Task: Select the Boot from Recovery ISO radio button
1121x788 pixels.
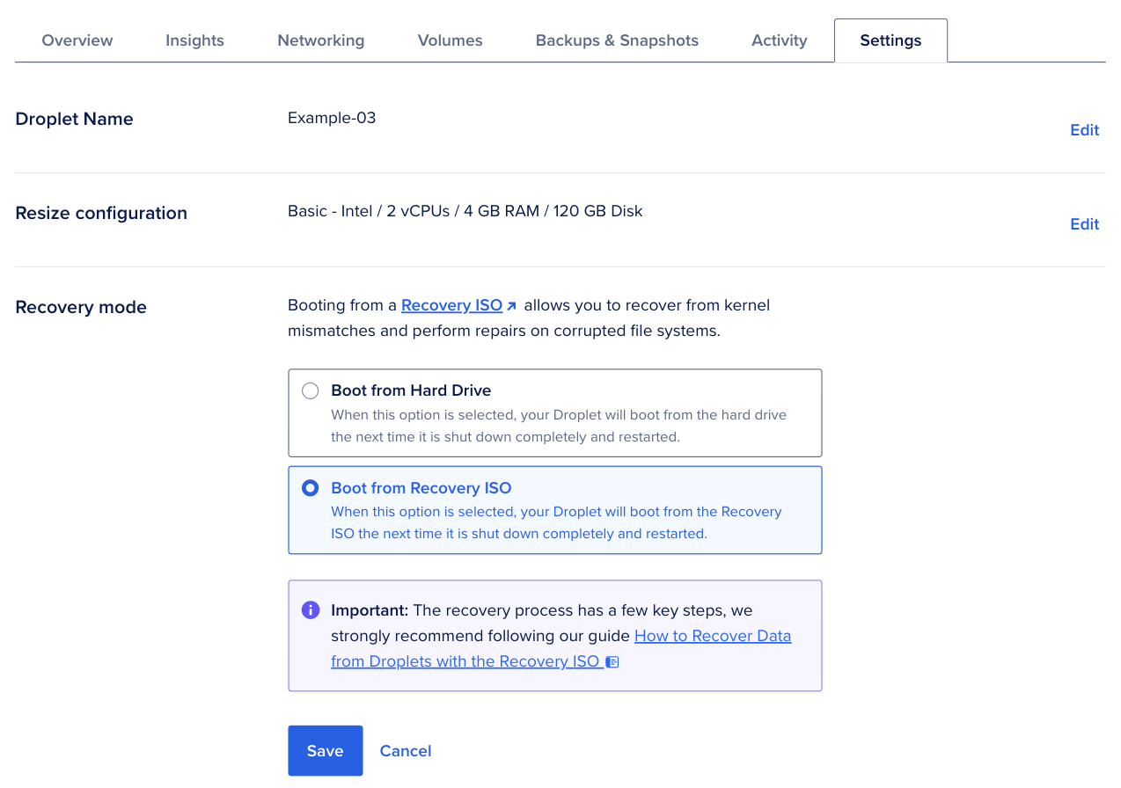Action: coord(310,488)
